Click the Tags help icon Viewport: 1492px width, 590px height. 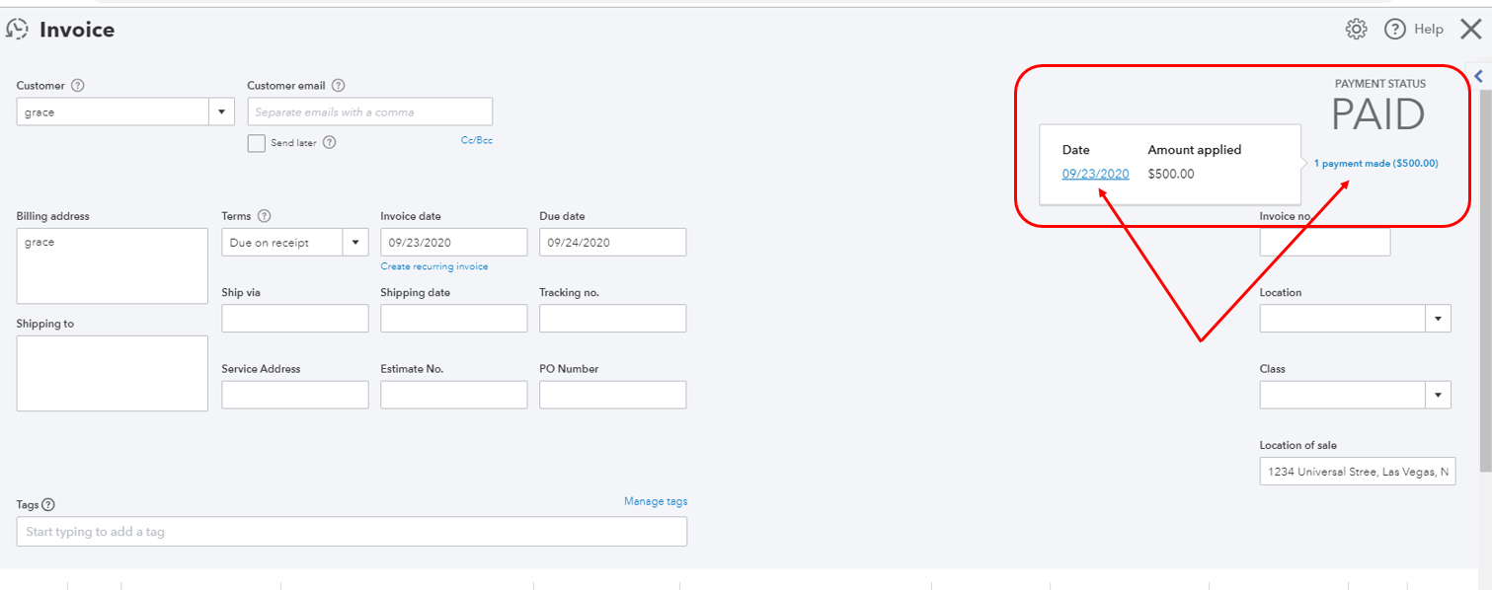[x=48, y=505]
